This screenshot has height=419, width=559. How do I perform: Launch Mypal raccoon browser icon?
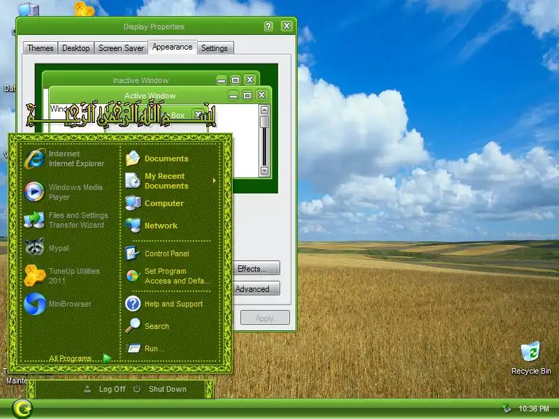(x=34, y=247)
